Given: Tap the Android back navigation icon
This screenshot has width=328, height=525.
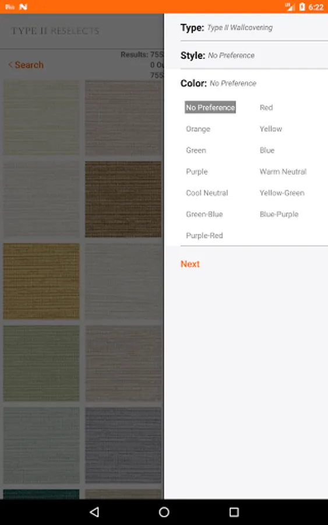Looking at the screenshot, I should click(x=94, y=512).
